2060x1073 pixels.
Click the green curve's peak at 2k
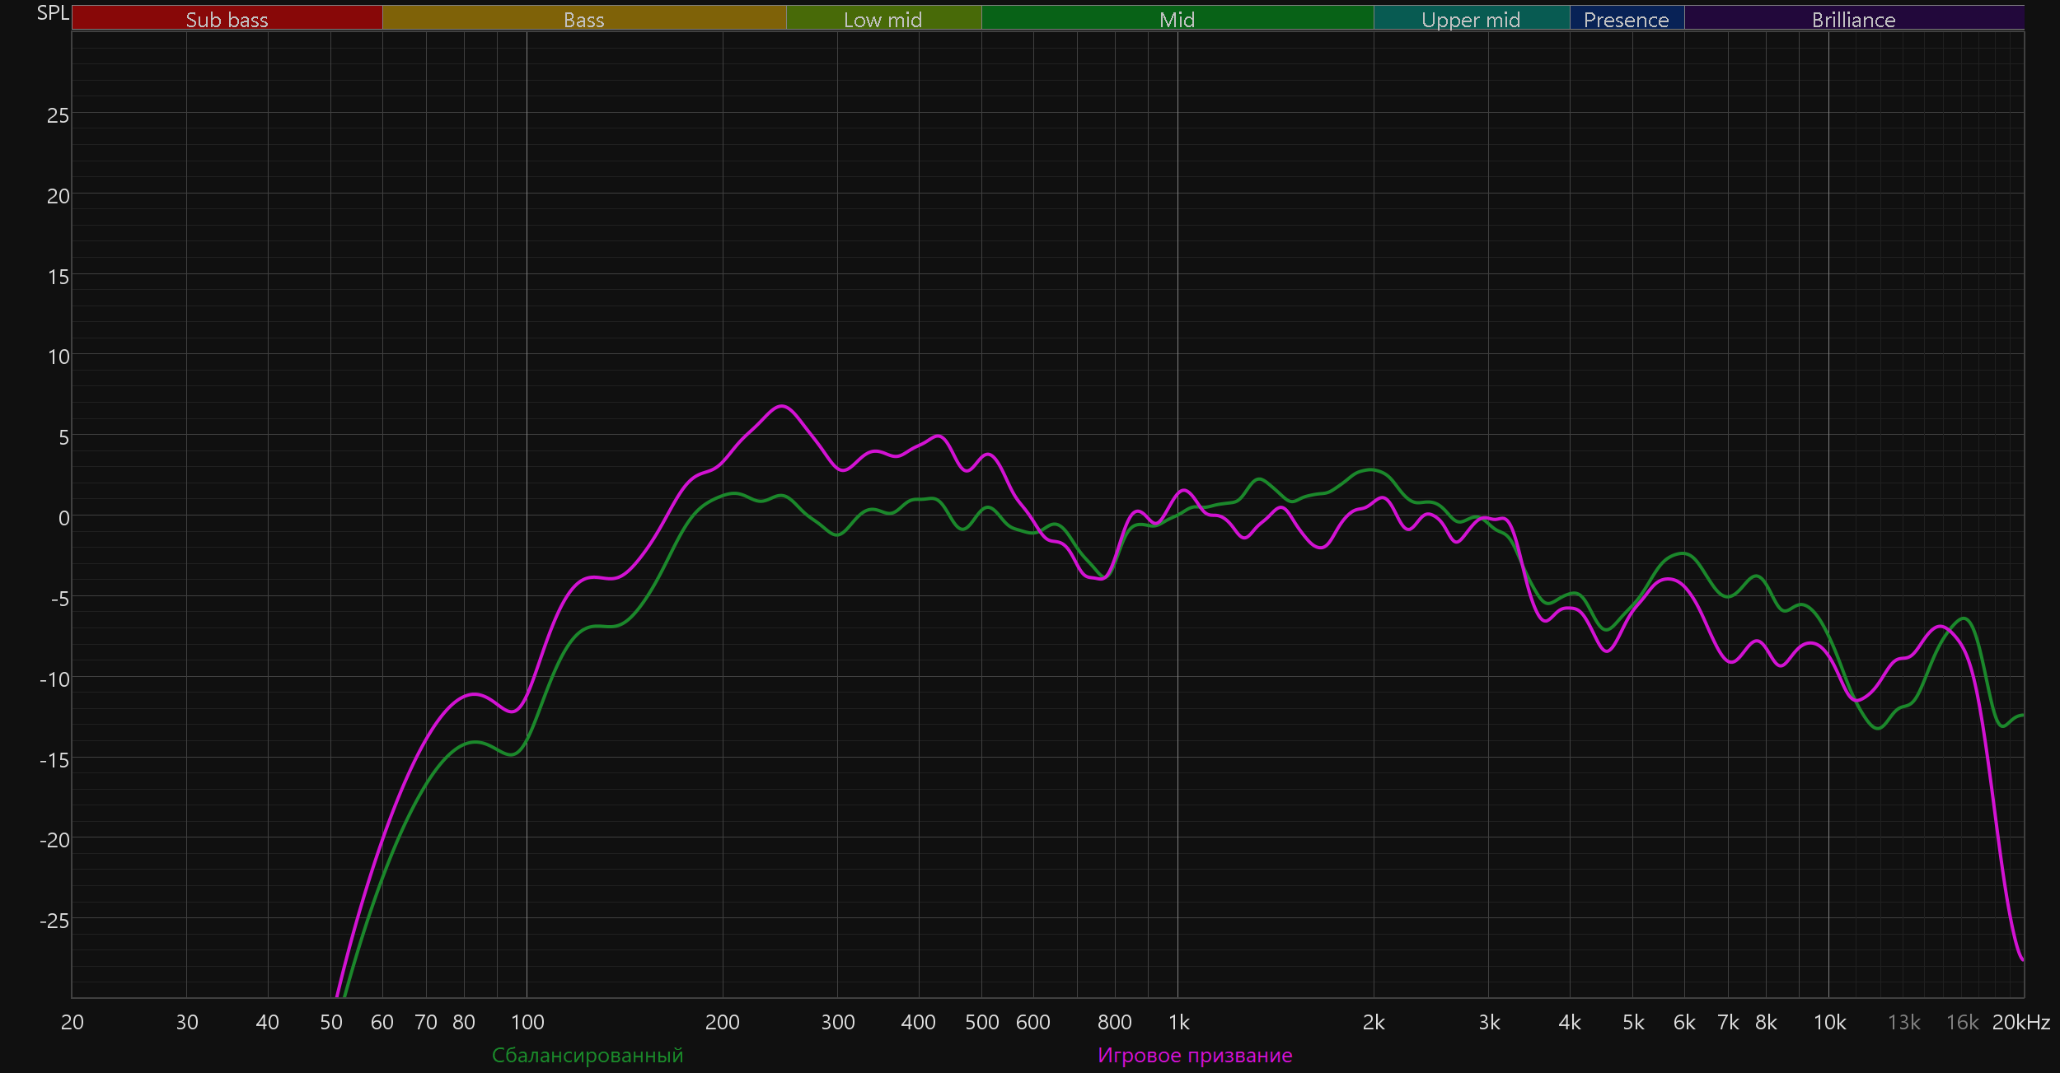[1370, 469]
